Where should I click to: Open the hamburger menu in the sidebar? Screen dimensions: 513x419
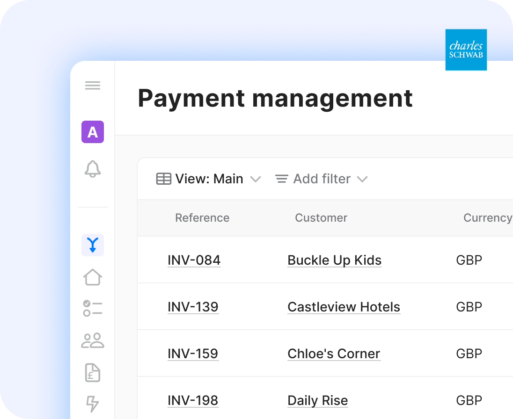coord(92,85)
